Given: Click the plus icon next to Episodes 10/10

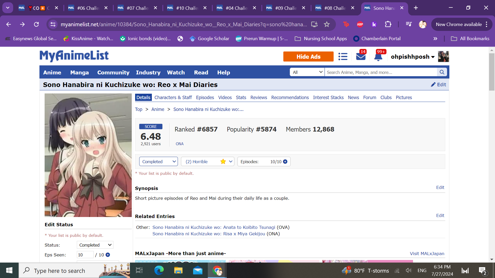Looking at the screenshot, I should (285, 161).
